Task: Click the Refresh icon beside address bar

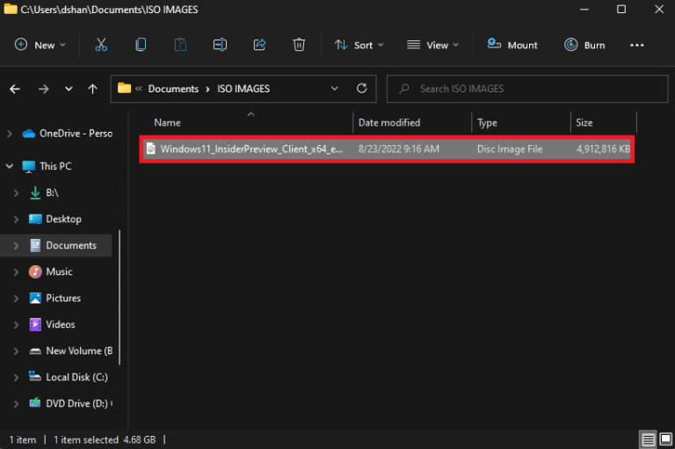Action: (x=361, y=89)
